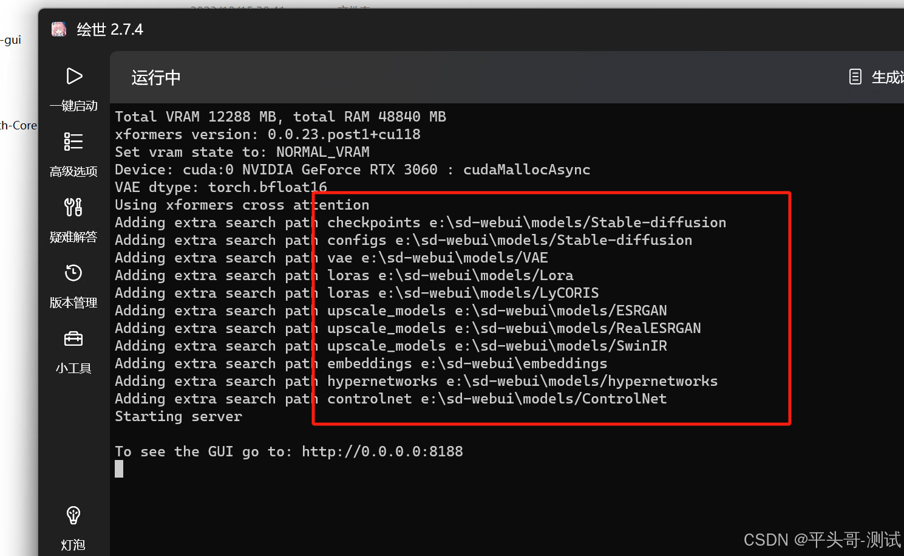Click the http://0.0.0.0:8188 URL text
The width and height of the screenshot is (904, 556).
[382, 451]
